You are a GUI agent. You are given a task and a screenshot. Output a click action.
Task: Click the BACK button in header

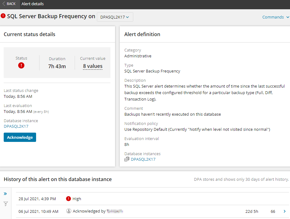tap(9, 4)
